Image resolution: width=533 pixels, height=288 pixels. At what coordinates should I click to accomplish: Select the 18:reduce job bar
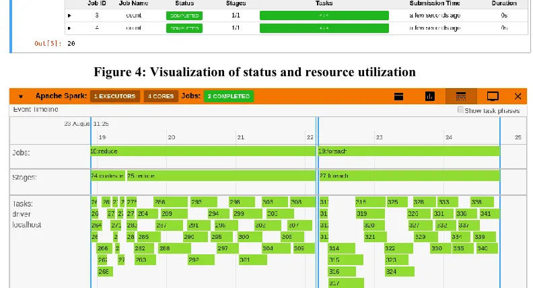click(x=203, y=151)
